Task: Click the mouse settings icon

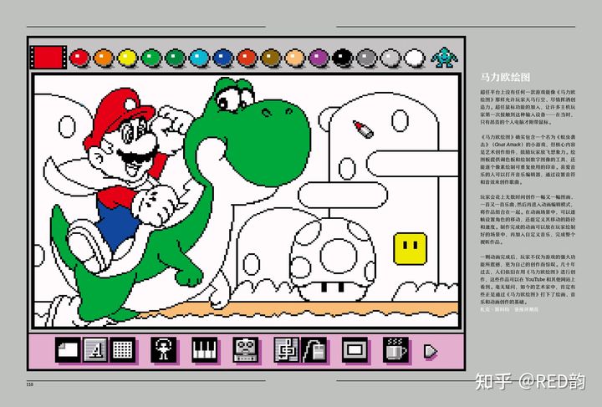Action: tap(314, 351)
